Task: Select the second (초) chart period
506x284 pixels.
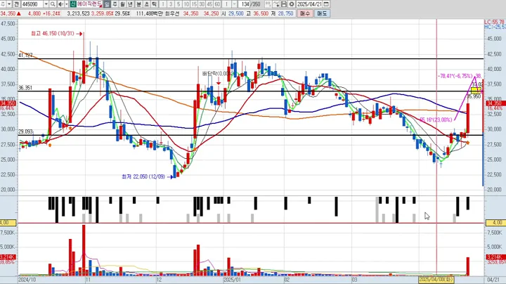Action: coord(146,4)
